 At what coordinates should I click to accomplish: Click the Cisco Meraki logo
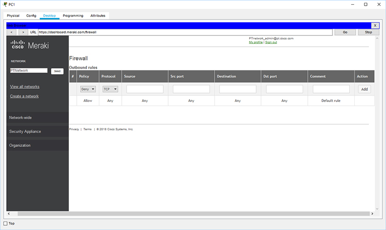pos(30,45)
